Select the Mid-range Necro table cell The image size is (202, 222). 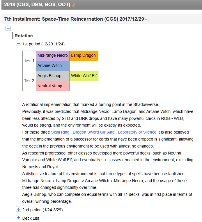(x=53, y=56)
